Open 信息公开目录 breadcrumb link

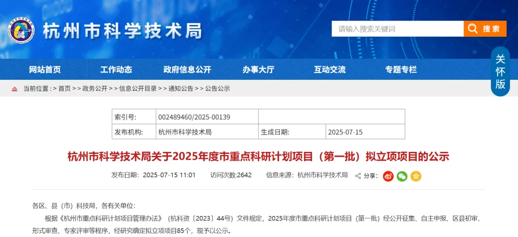tap(138, 88)
